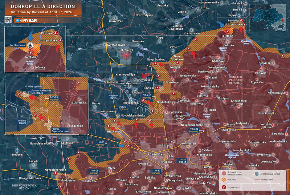Image resolution: width=290 pixels, height=195 pixels.
Task: Click the Telegram icon beside @RYBAR
Action: coord(17,21)
